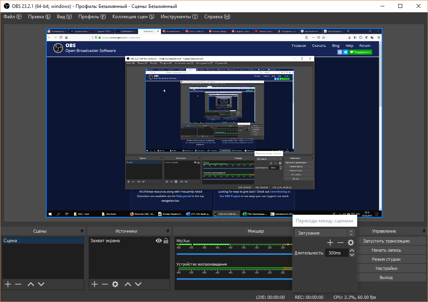Image resolution: width=428 pixels, height=302 pixels.
Task: Increase Длительность with the up stepper arrow
Action: point(352,250)
